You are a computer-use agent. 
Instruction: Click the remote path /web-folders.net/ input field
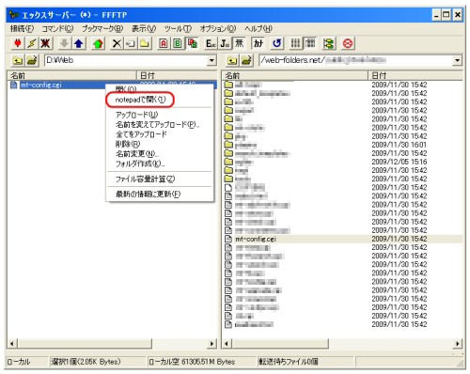(355, 60)
